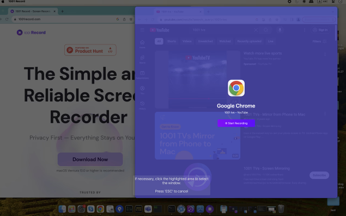The height and width of the screenshot is (216, 346).
Task: Open Apple menu in menu bar
Action: point(3,1)
